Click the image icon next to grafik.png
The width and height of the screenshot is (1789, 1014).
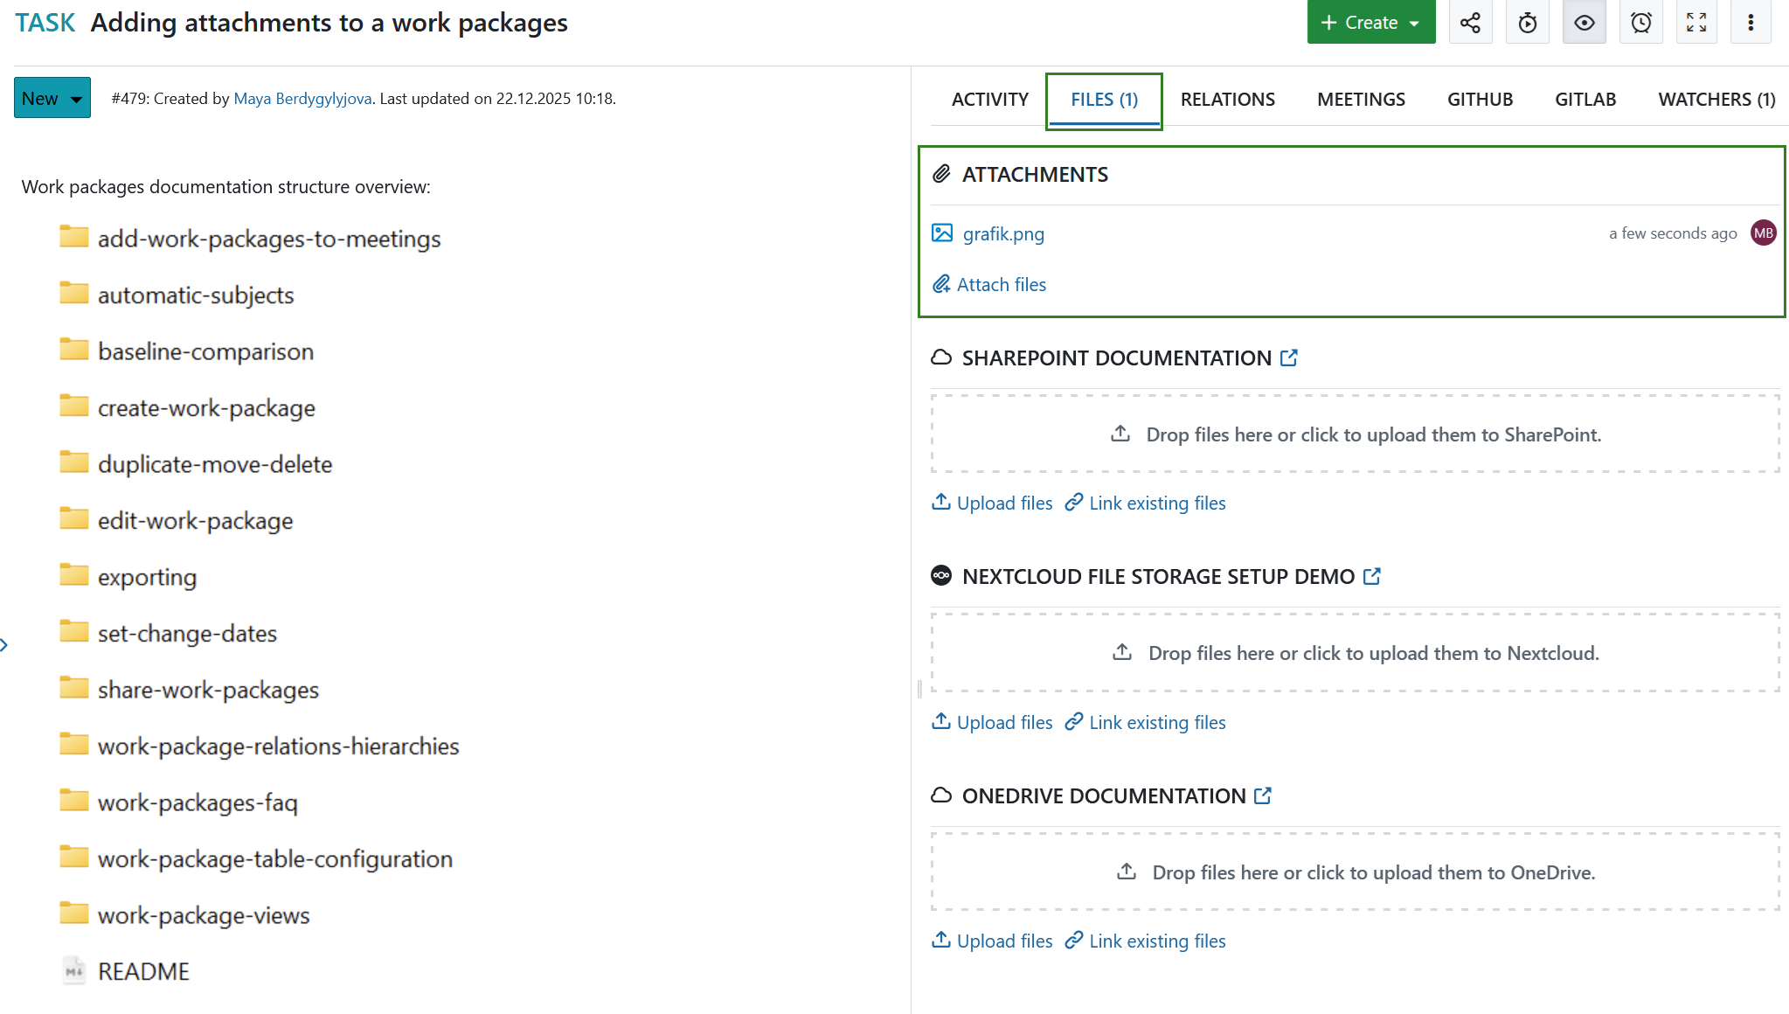click(941, 233)
